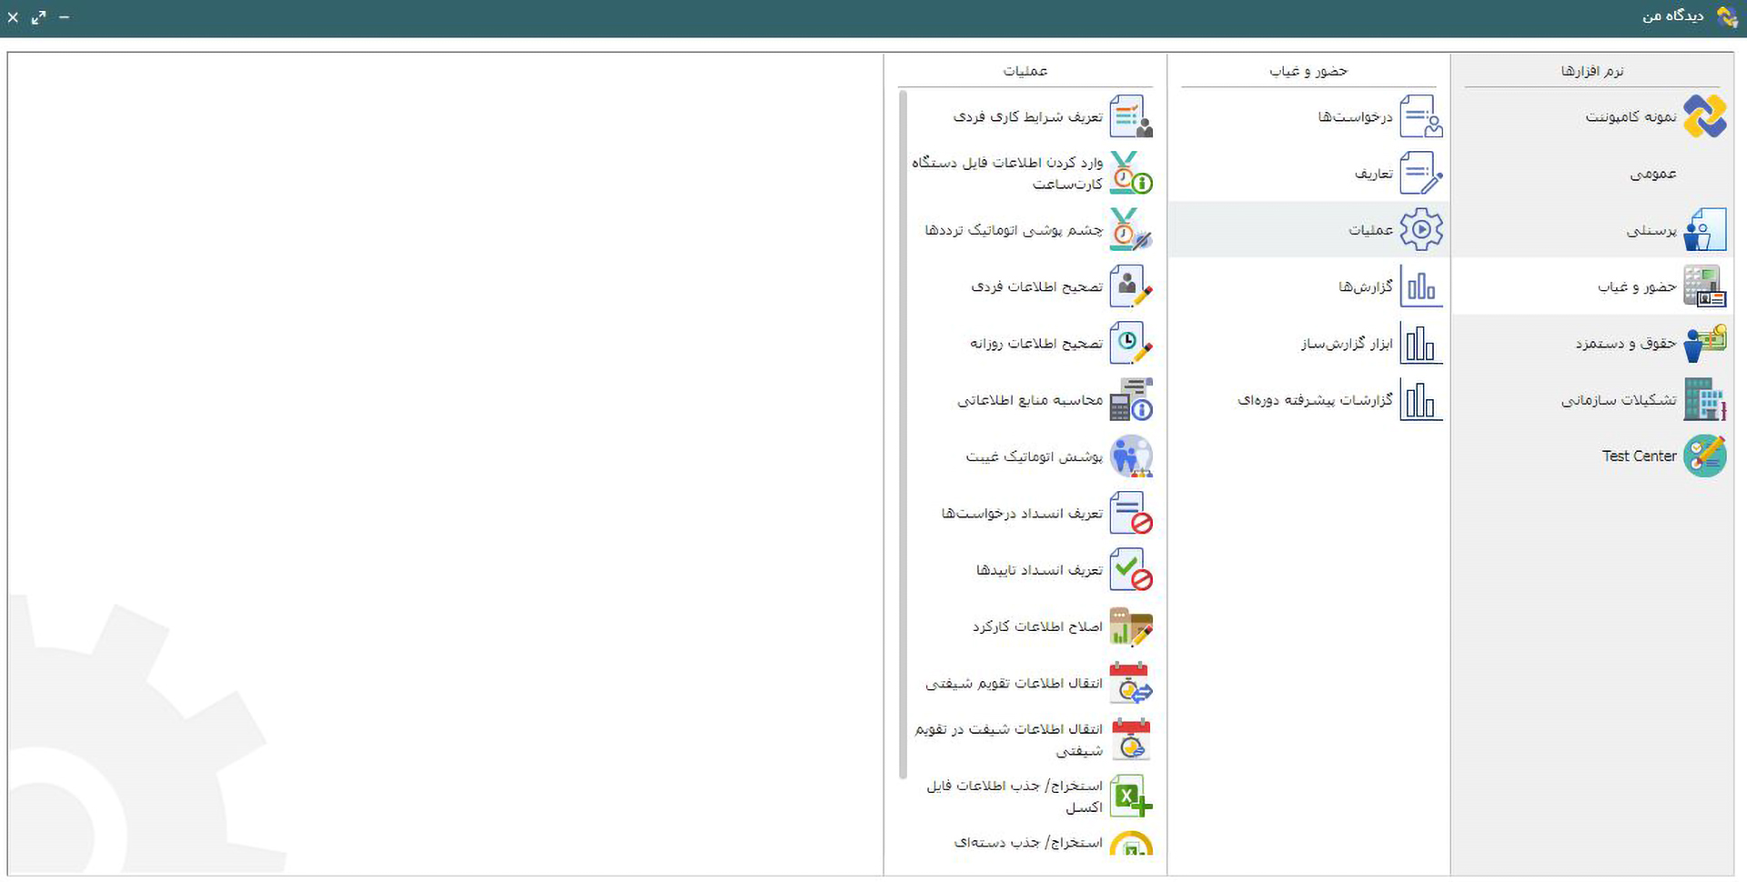Open the پرسنلی software module
1747x882 pixels.
pos(1651,230)
